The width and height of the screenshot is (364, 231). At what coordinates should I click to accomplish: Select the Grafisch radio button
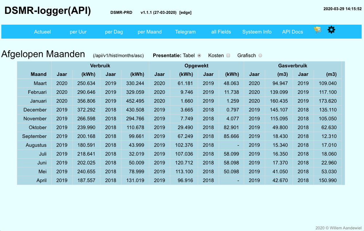[260, 55]
